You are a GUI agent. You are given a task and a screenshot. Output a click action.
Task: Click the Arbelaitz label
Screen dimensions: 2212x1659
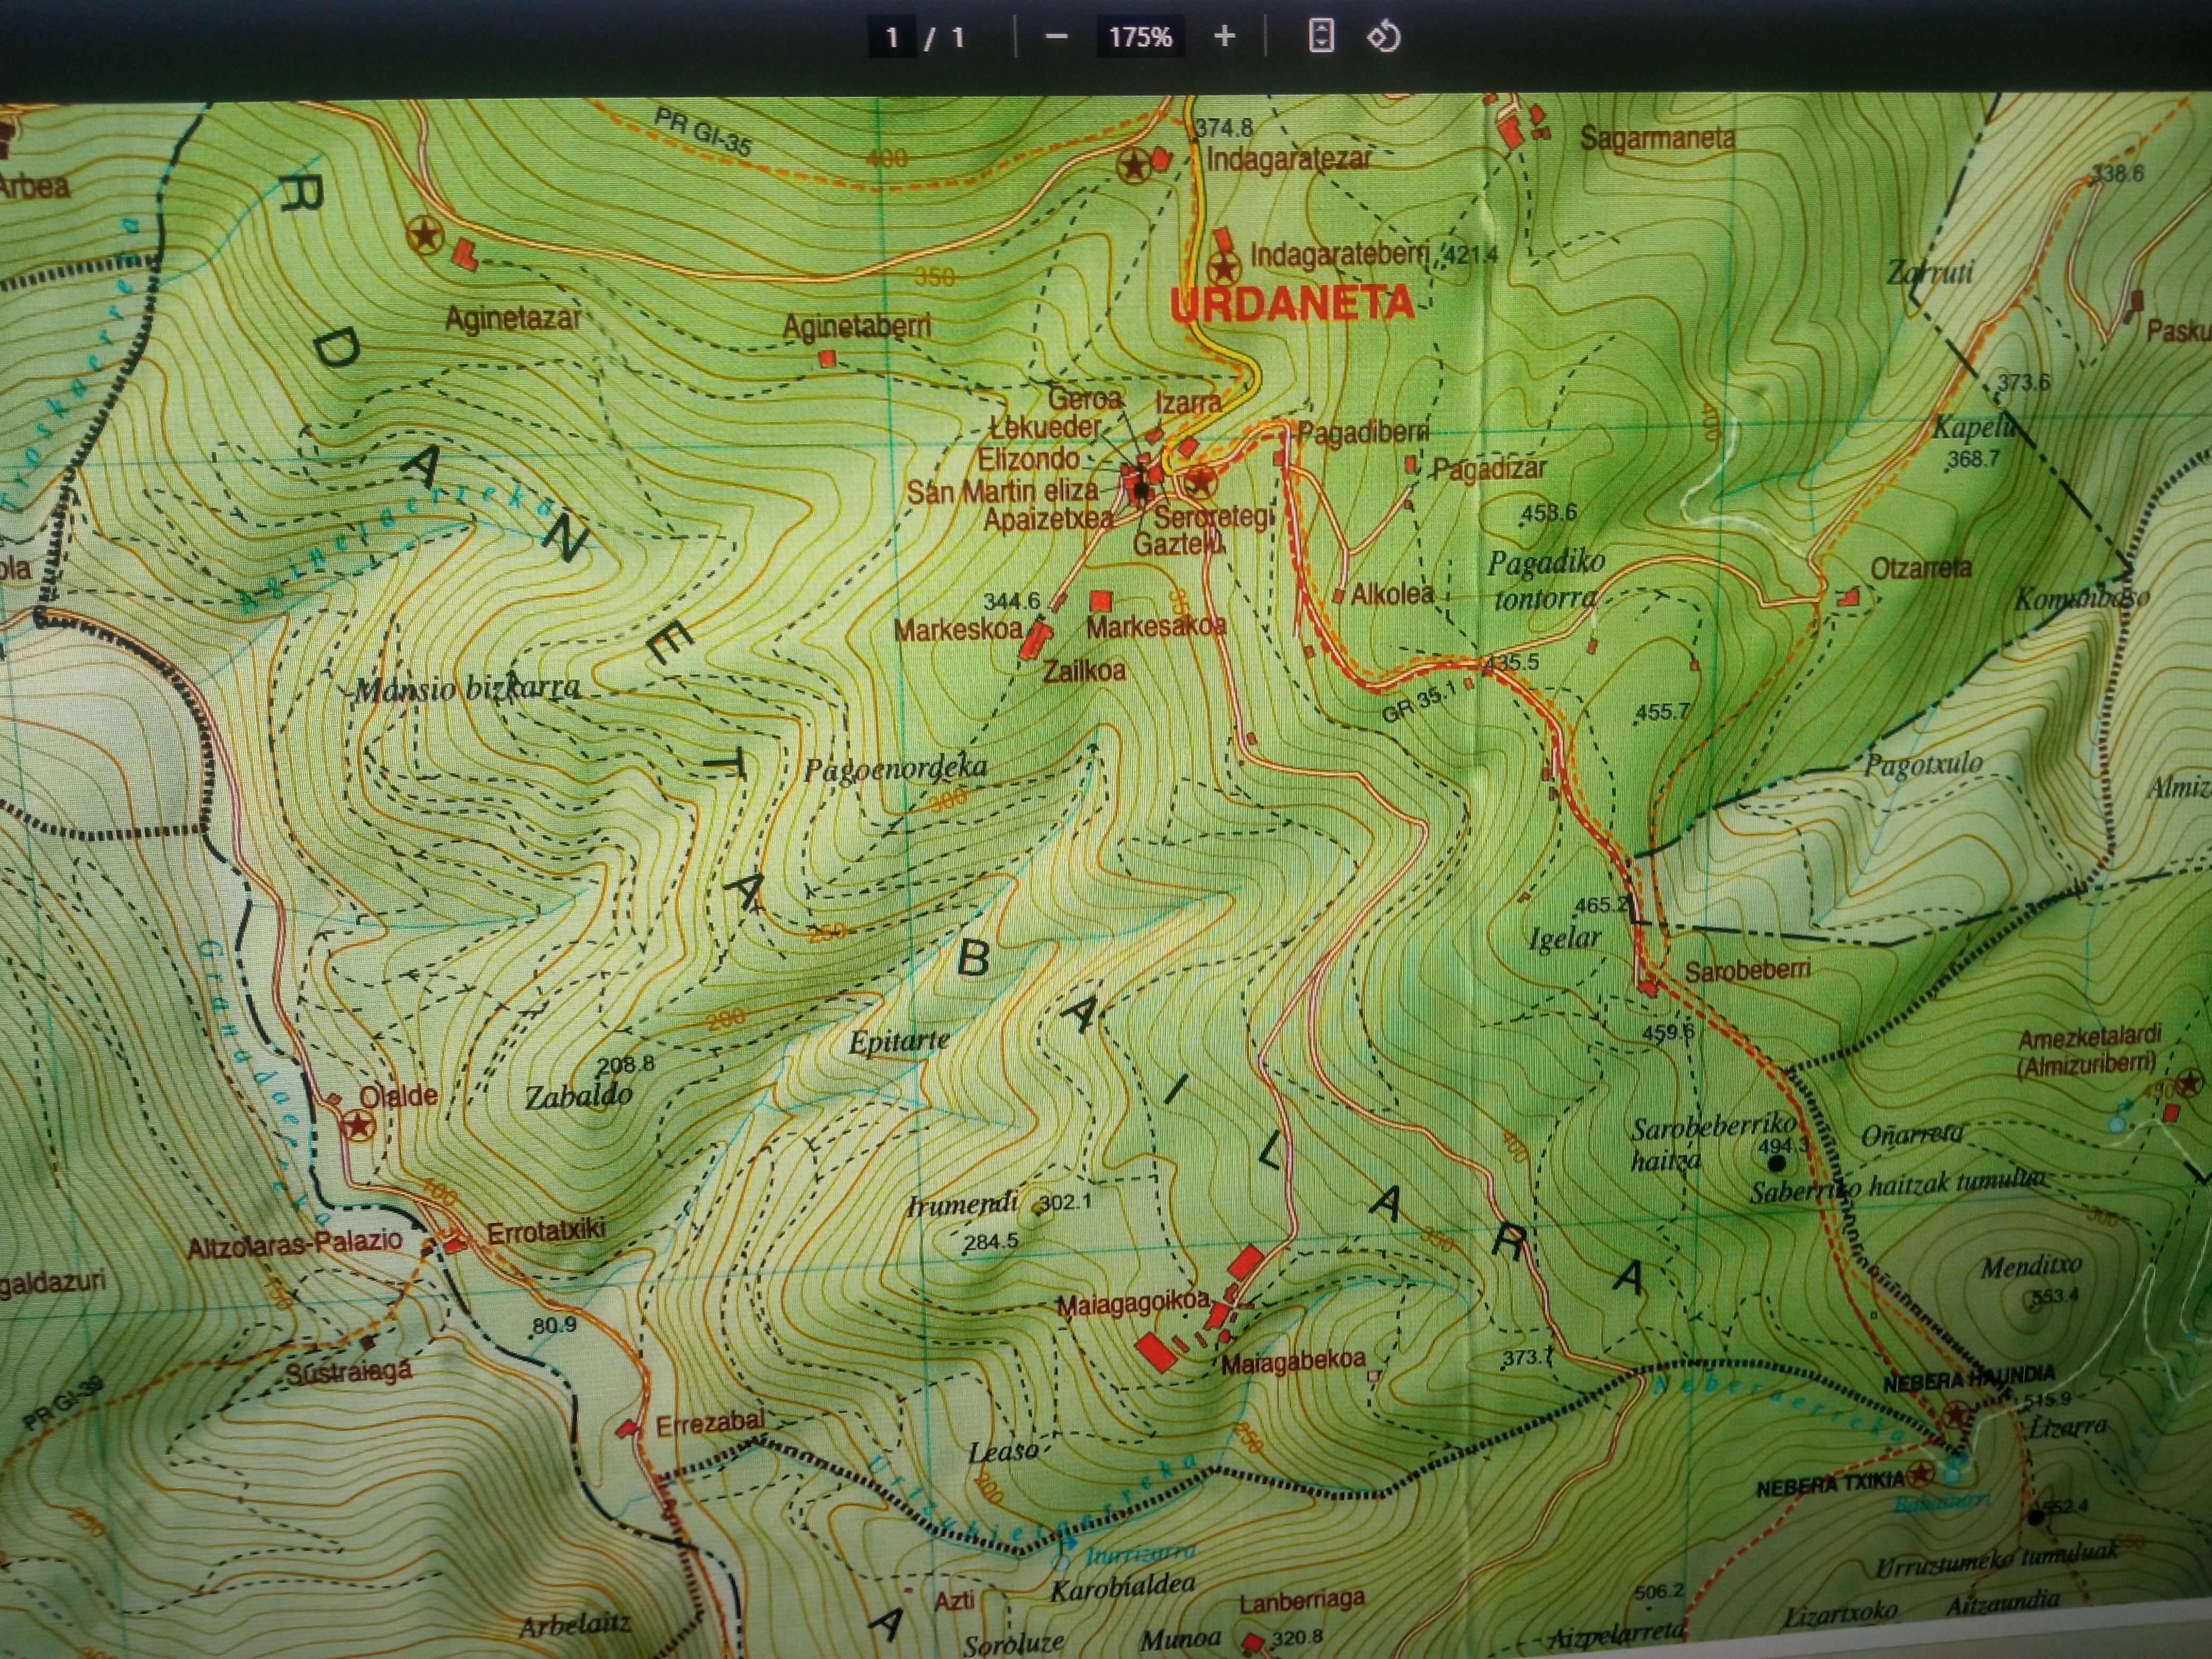tap(574, 1625)
